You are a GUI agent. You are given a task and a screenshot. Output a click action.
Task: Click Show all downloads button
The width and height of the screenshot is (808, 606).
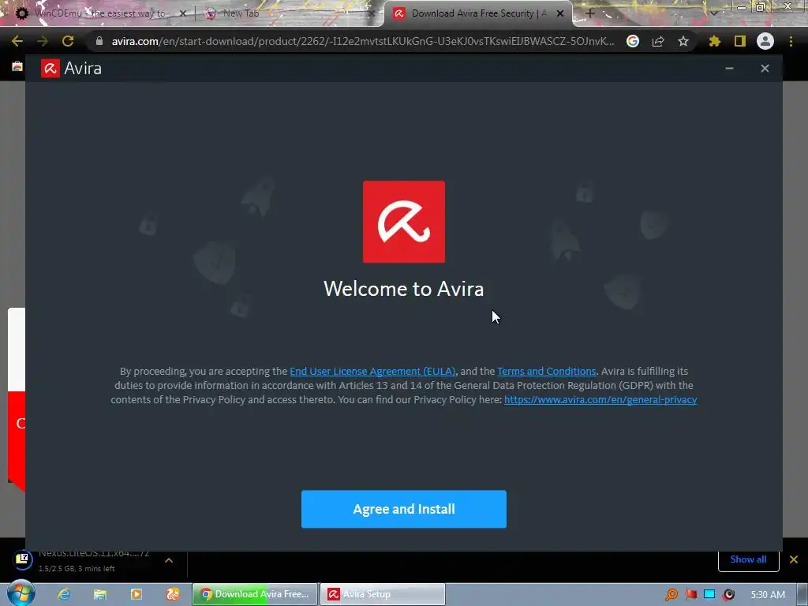748,559
